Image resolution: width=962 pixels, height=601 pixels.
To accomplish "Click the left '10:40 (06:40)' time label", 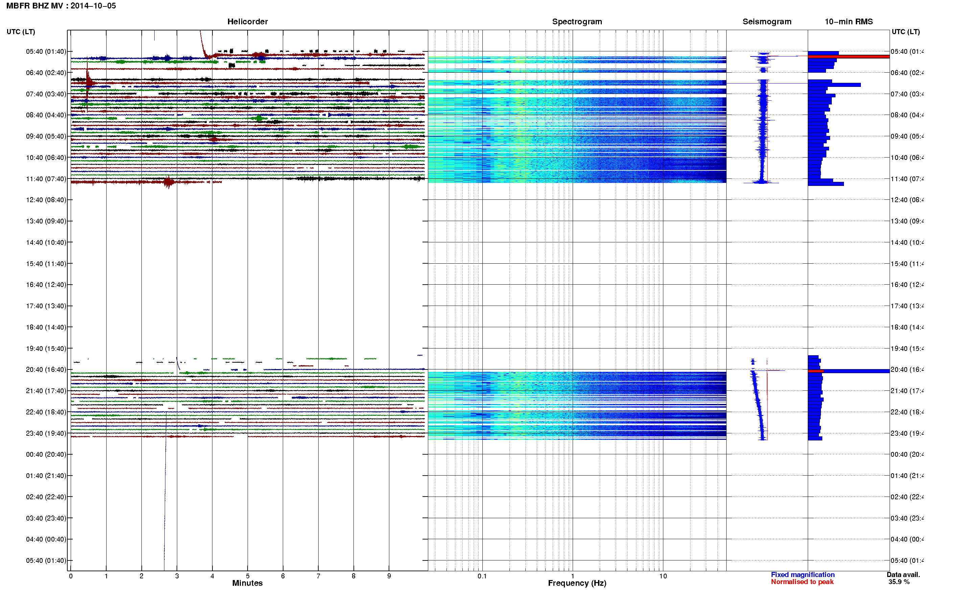I will [x=46, y=158].
